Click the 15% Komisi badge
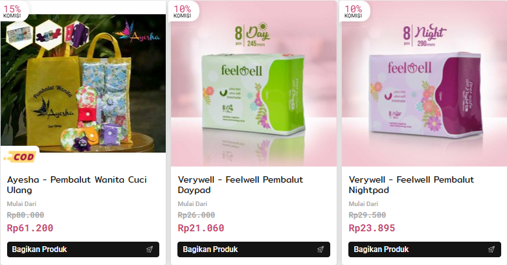This screenshot has width=507, height=265. (12, 11)
